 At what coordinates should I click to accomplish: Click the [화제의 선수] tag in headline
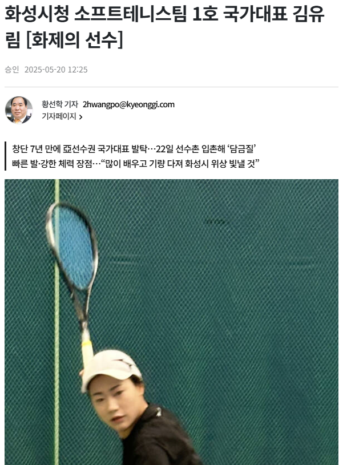[x=74, y=40]
